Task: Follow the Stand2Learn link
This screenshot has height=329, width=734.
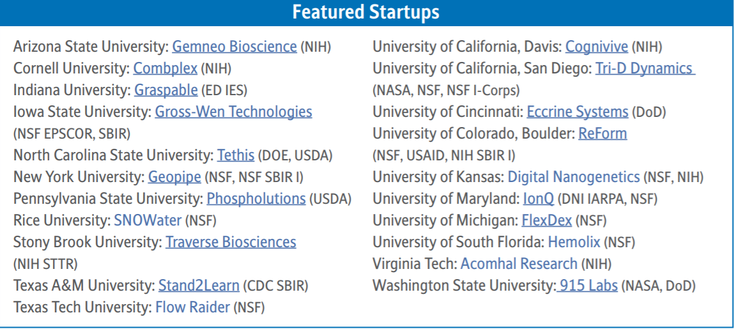Action: point(199,286)
